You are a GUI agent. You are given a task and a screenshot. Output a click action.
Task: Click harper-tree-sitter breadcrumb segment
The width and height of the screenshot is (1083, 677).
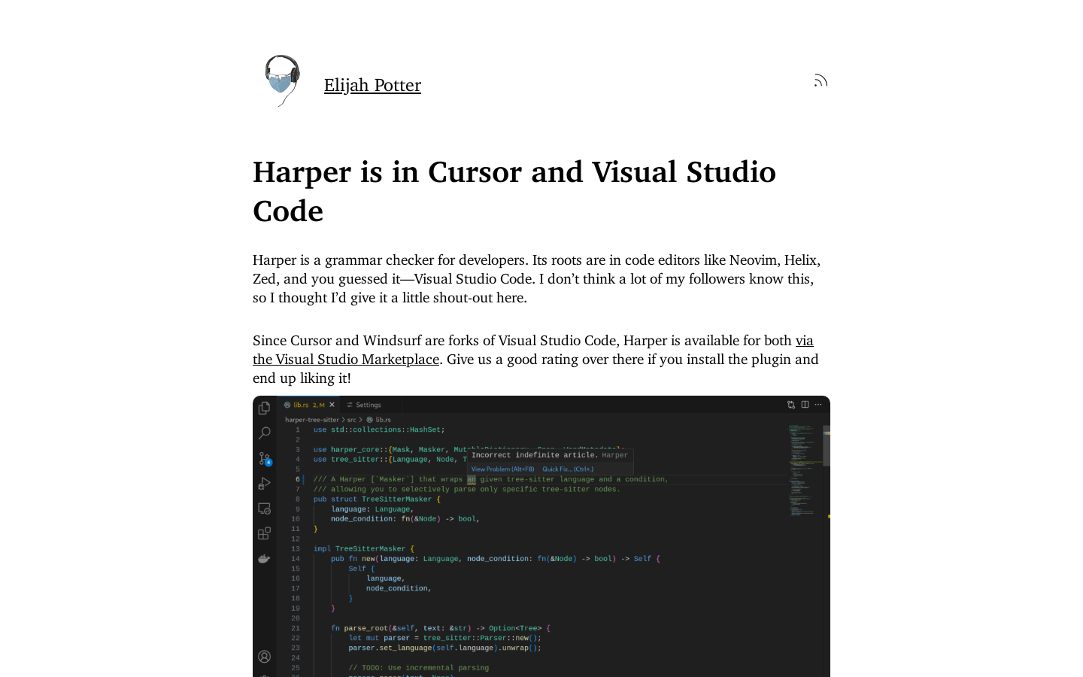tap(312, 420)
